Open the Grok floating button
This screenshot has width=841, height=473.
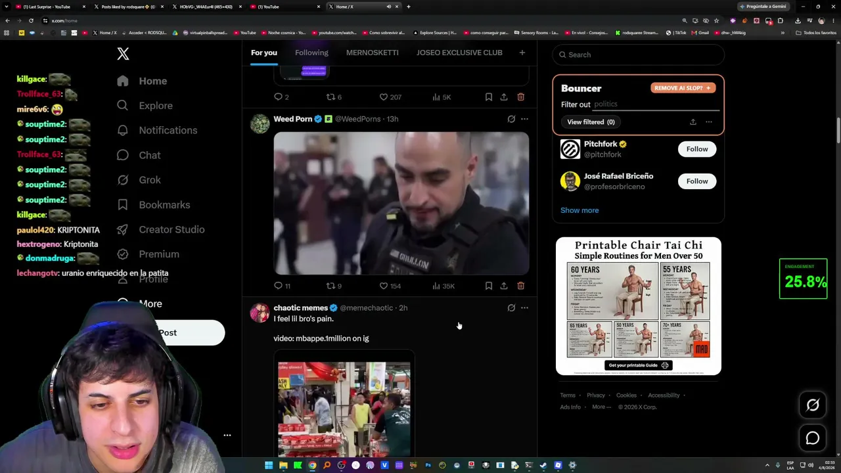coord(813,405)
